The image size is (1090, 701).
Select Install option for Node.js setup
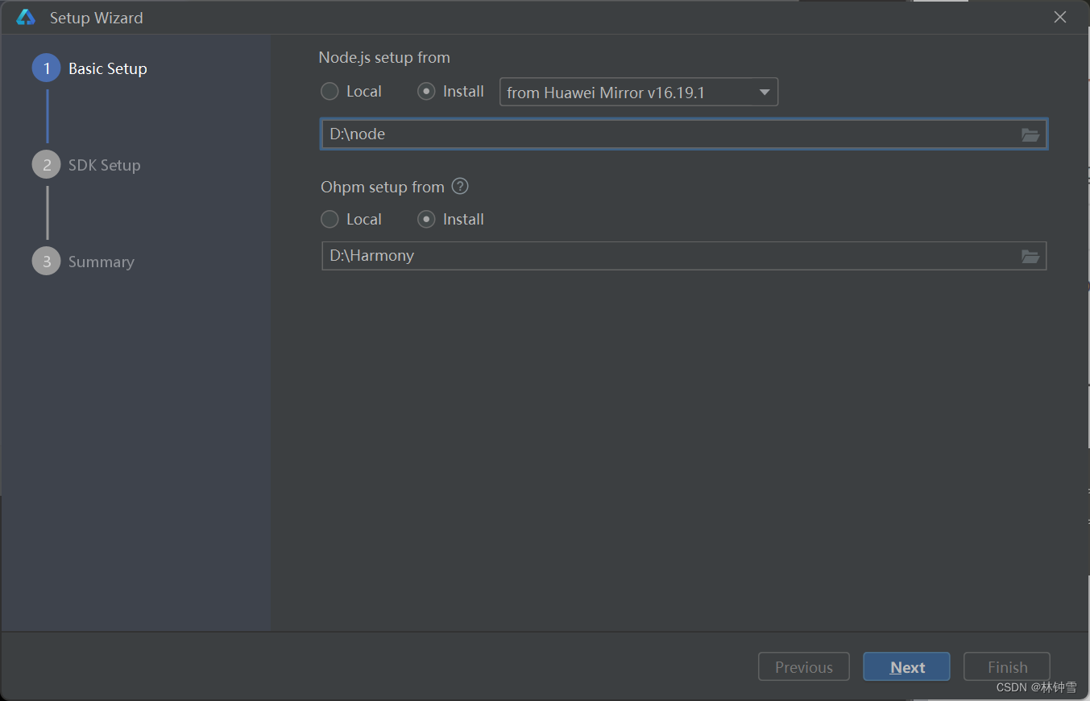click(451, 92)
